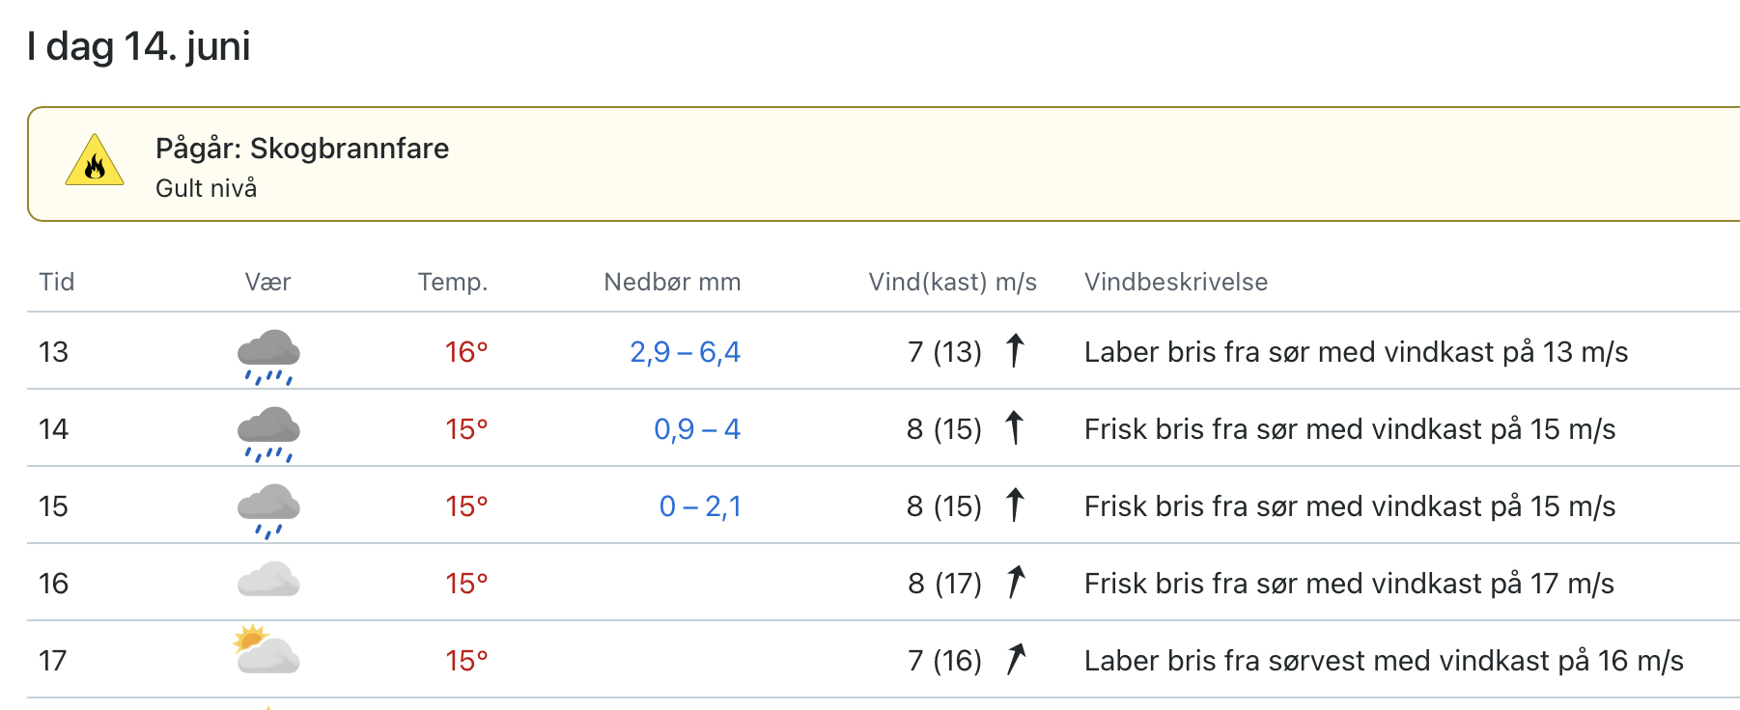
Task: Click the Gult nivå warning level text
Action: [207, 188]
